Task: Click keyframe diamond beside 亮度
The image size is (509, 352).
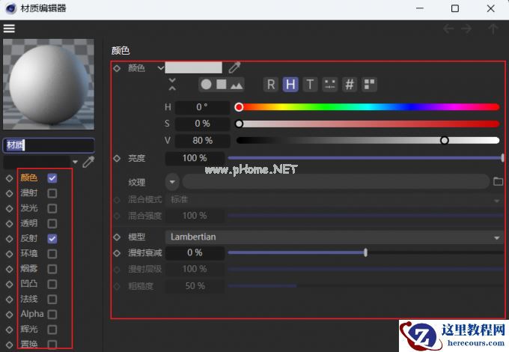Action: 117,158
